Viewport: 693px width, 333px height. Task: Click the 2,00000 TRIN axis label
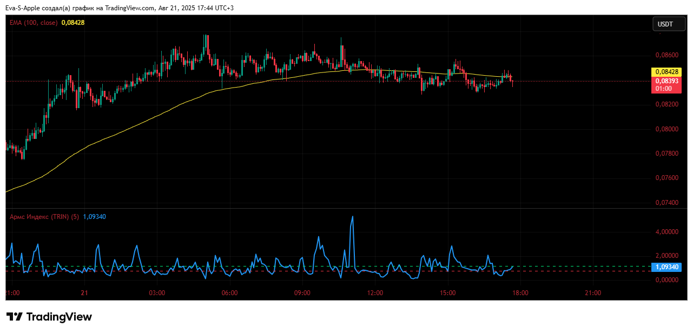click(666, 256)
